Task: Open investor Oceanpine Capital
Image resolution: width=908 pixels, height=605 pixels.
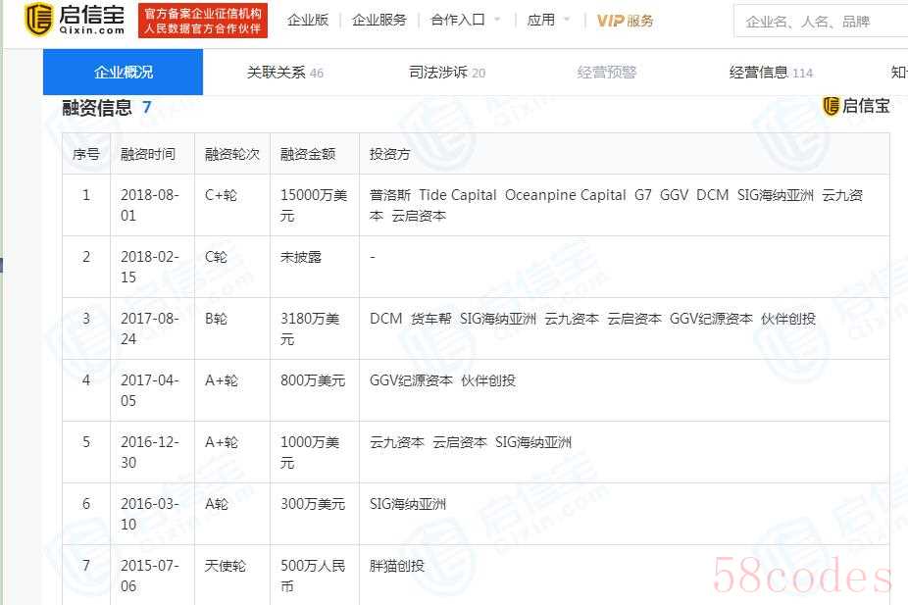Action: [x=565, y=195]
